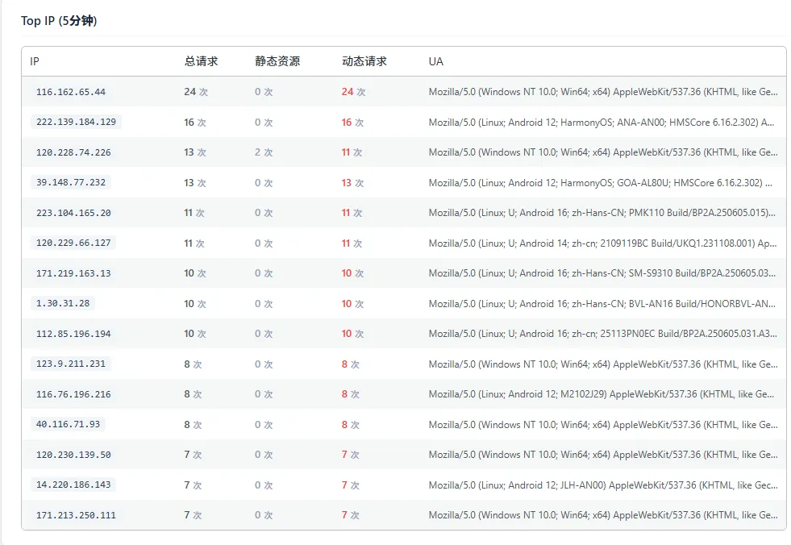Click static resources 0 次 for 223.104.165.20

point(264,213)
